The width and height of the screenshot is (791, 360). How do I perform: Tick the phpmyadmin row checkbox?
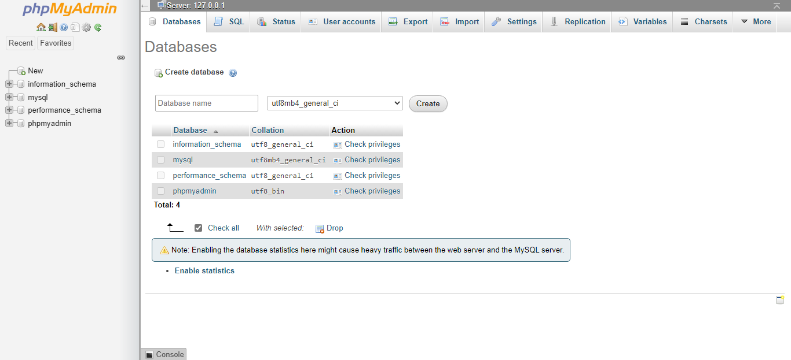pyautogui.click(x=160, y=191)
